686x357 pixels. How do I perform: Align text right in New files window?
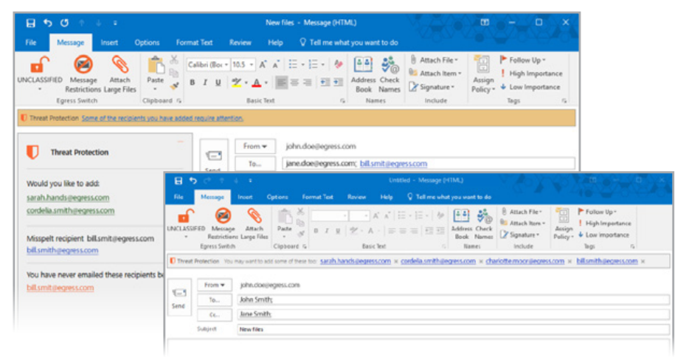click(x=307, y=83)
